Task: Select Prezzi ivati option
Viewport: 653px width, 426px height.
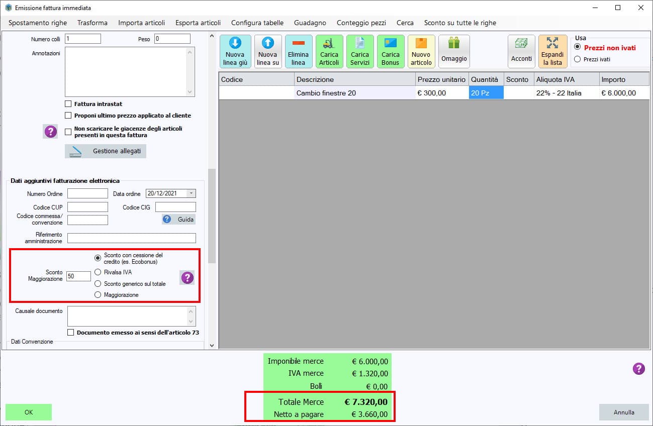Action: click(x=577, y=59)
